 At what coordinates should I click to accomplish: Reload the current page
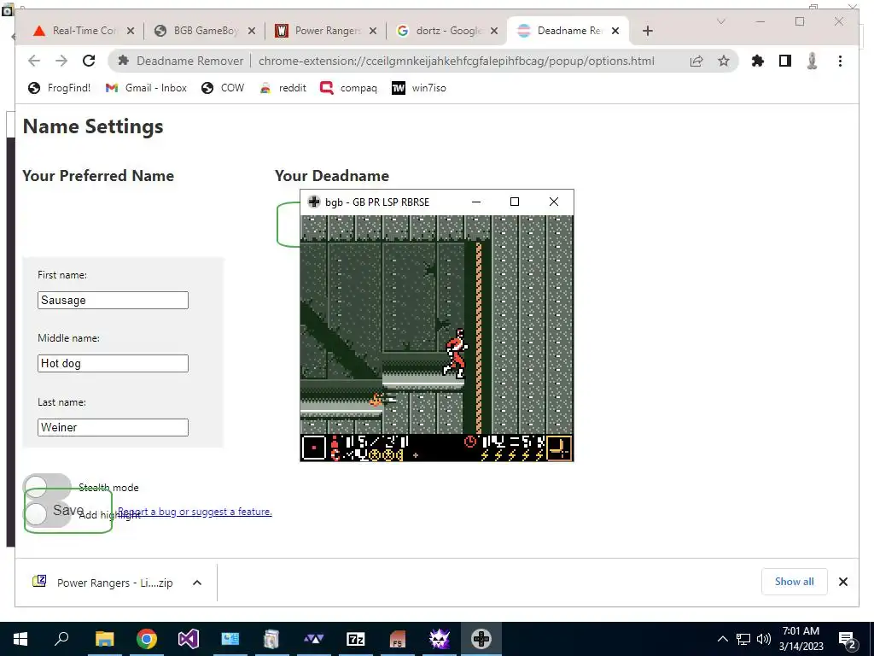pos(89,61)
